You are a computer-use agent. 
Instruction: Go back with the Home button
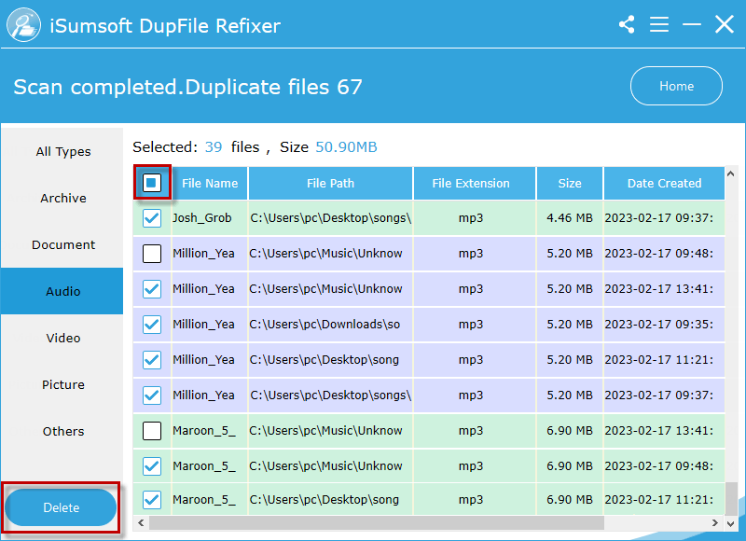pos(676,86)
